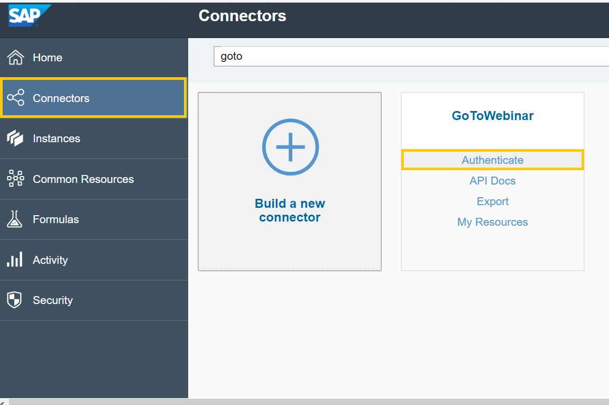View the Activity section

[x=94, y=260]
